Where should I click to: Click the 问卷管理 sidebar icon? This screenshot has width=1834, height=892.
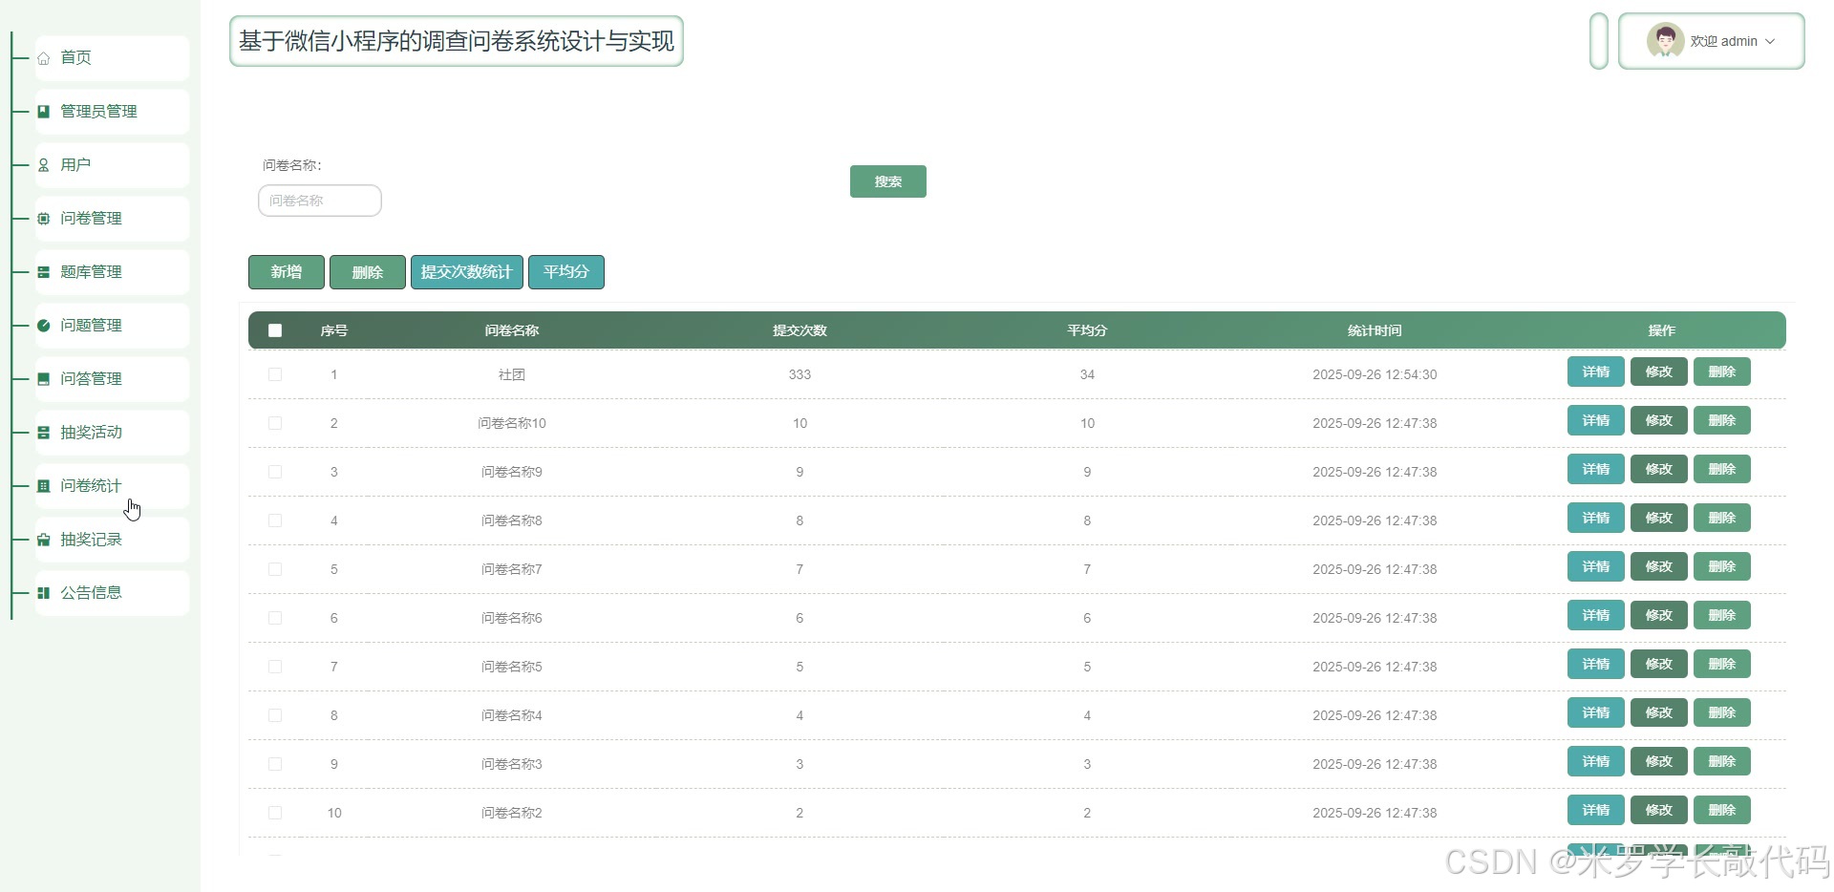[44, 219]
